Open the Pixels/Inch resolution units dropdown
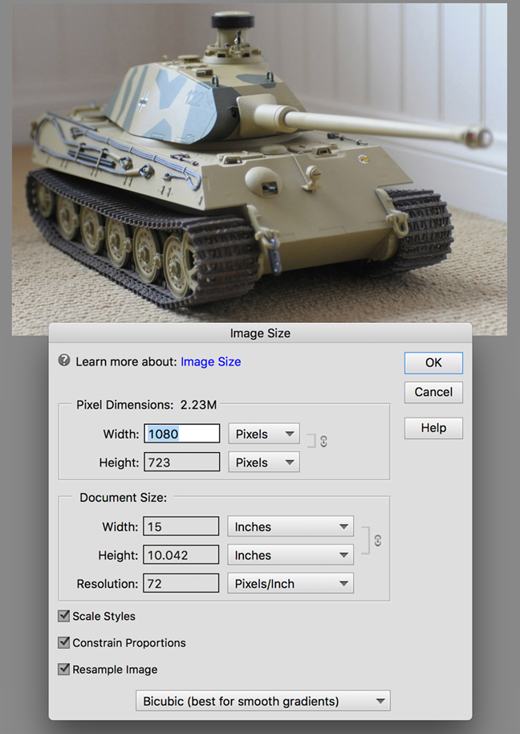Image resolution: width=520 pixels, height=734 pixels. [290, 585]
